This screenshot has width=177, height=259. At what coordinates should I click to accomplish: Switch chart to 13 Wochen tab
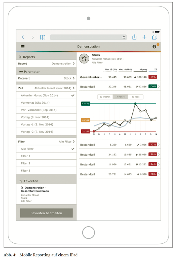tap(105, 97)
